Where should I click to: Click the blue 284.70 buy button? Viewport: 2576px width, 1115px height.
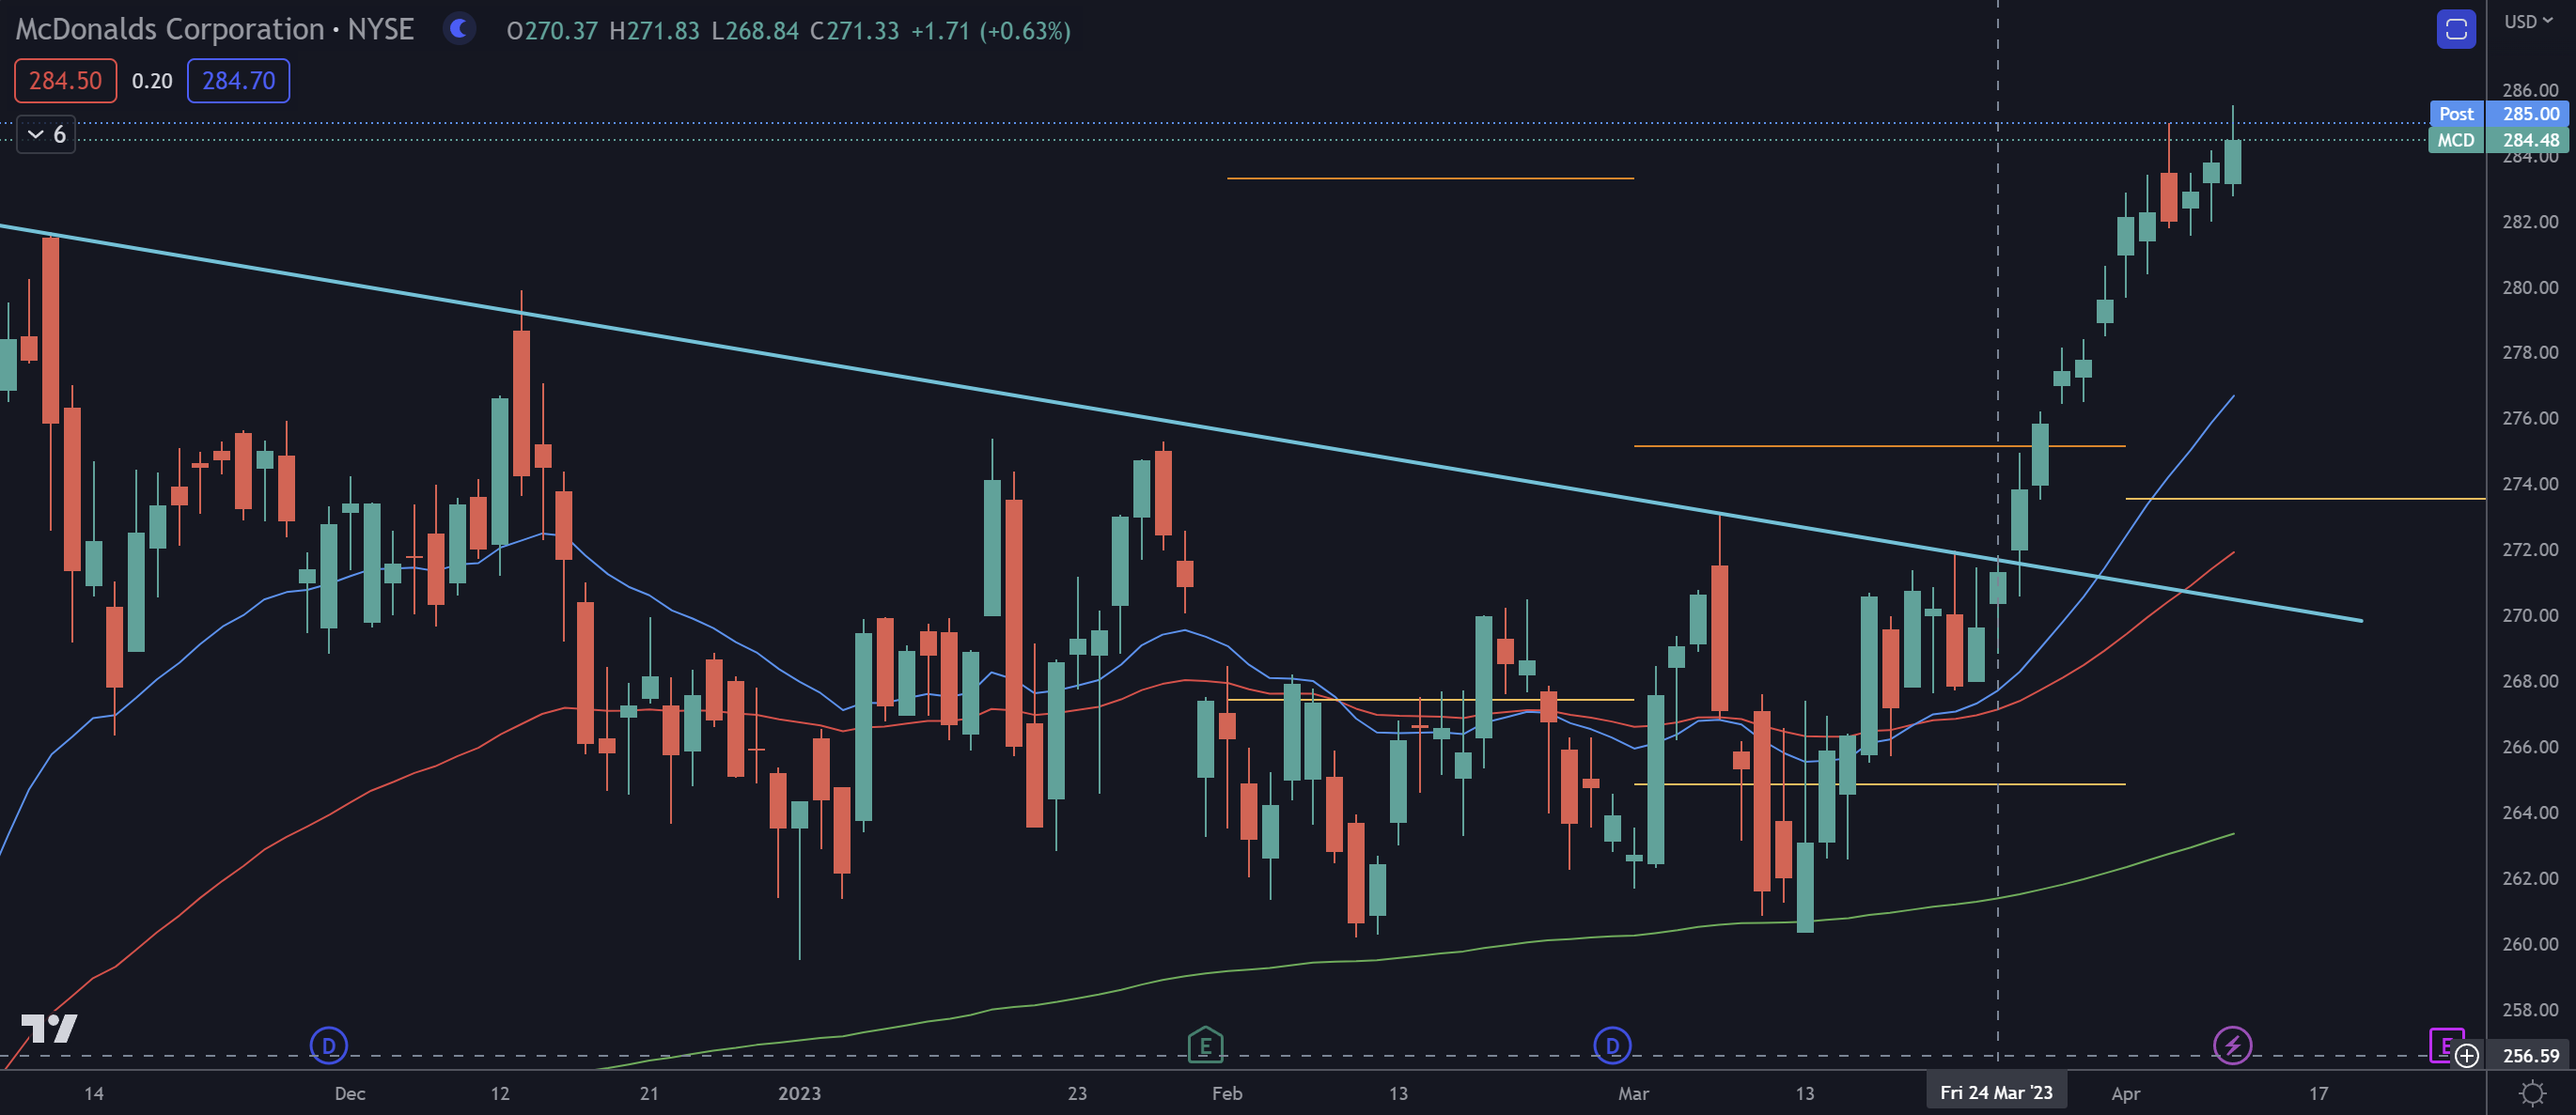238,80
